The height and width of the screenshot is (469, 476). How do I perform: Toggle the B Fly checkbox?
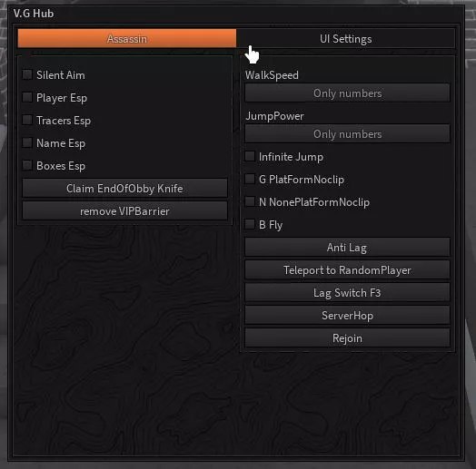[250, 225]
